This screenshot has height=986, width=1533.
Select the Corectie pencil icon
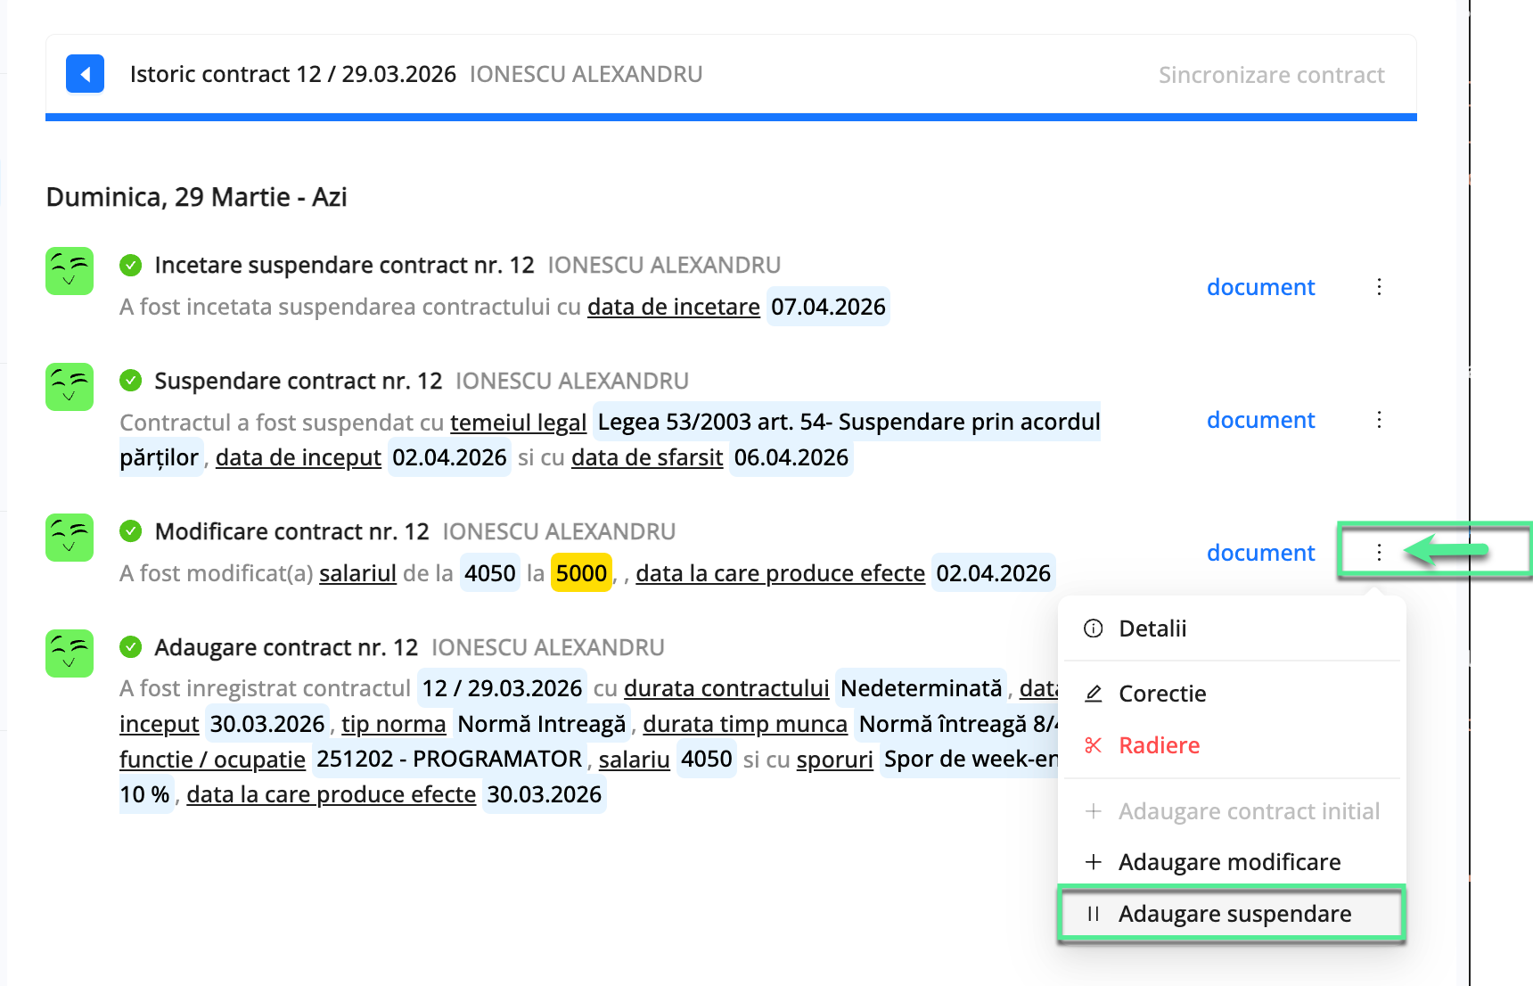(1092, 693)
